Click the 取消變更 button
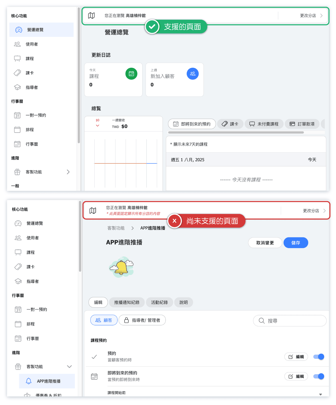This screenshot has height=405, width=336. (x=265, y=243)
